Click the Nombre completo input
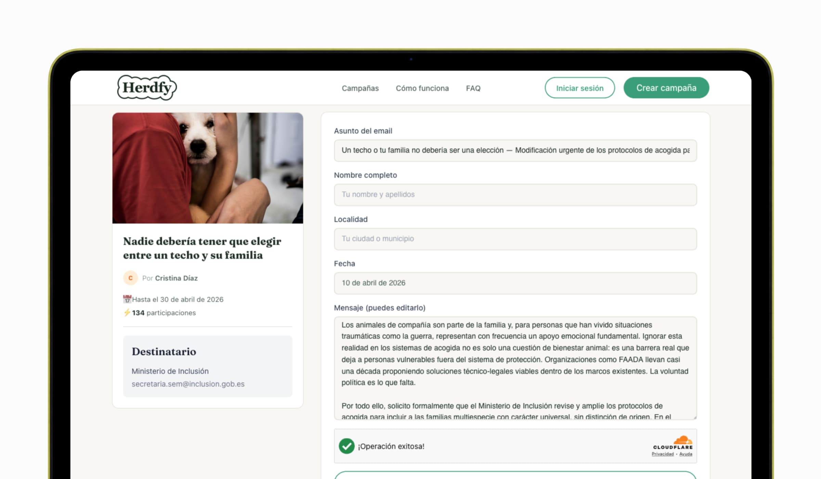The image size is (821, 479). point(515,195)
